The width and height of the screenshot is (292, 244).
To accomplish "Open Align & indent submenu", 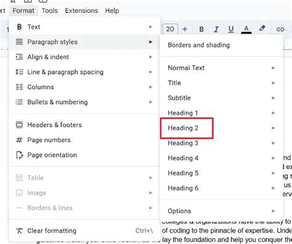I will [84, 57].
